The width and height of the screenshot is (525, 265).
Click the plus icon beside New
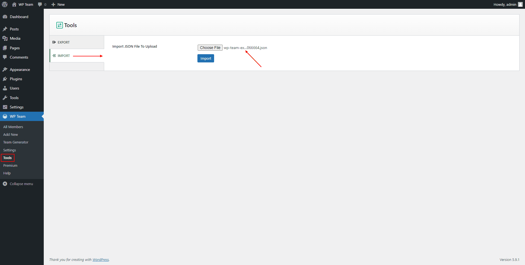click(x=53, y=4)
